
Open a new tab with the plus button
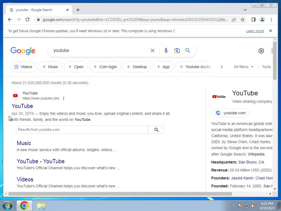click(x=78, y=10)
